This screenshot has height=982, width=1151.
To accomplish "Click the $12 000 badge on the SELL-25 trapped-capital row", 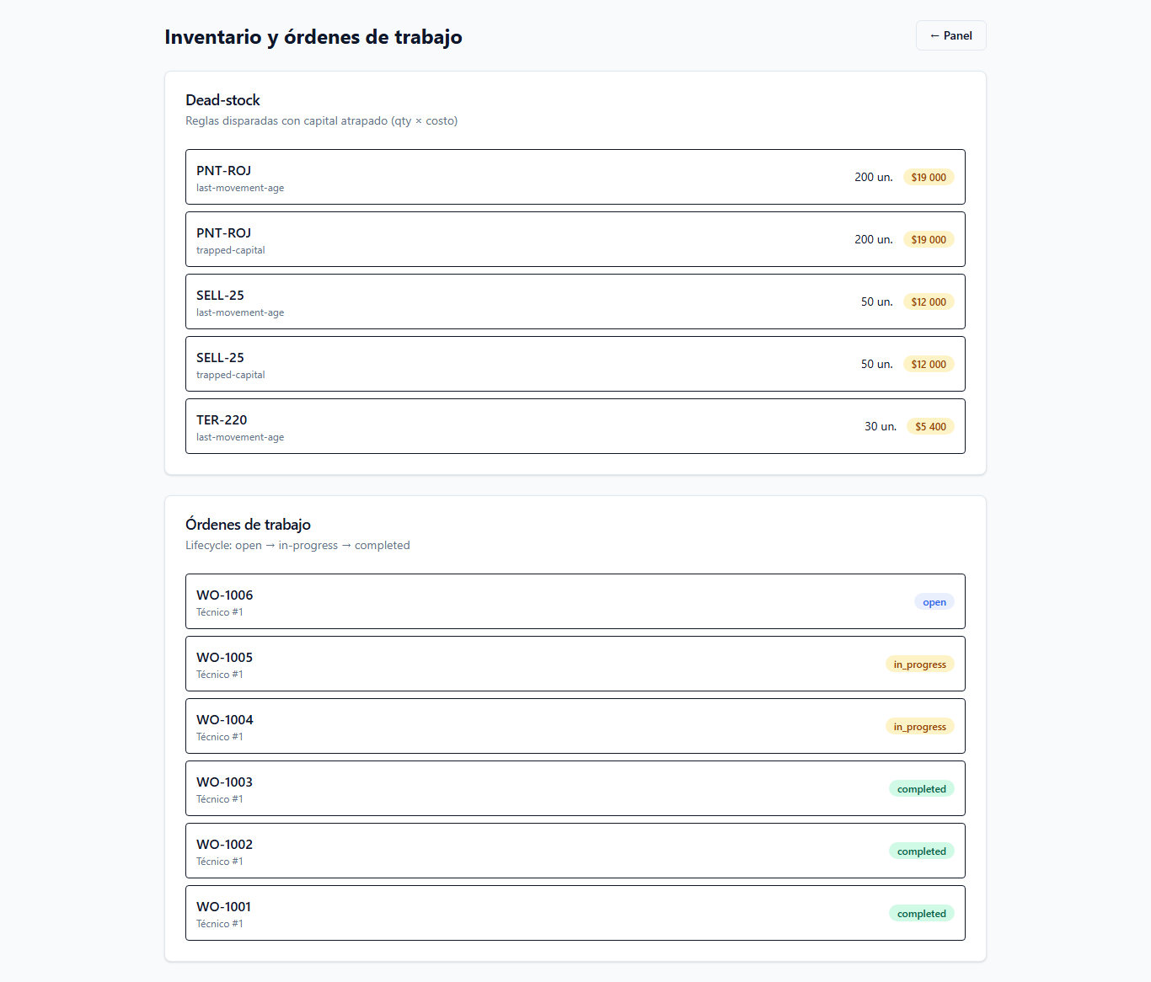I will click(x=929, y=364).
